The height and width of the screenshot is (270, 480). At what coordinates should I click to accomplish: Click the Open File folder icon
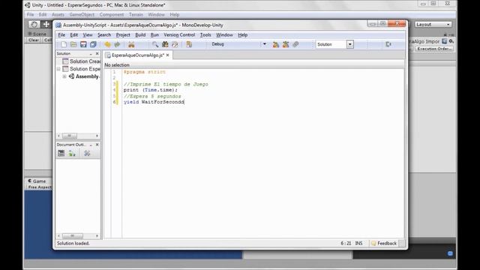pyautogui.click(x=73, y=44)
